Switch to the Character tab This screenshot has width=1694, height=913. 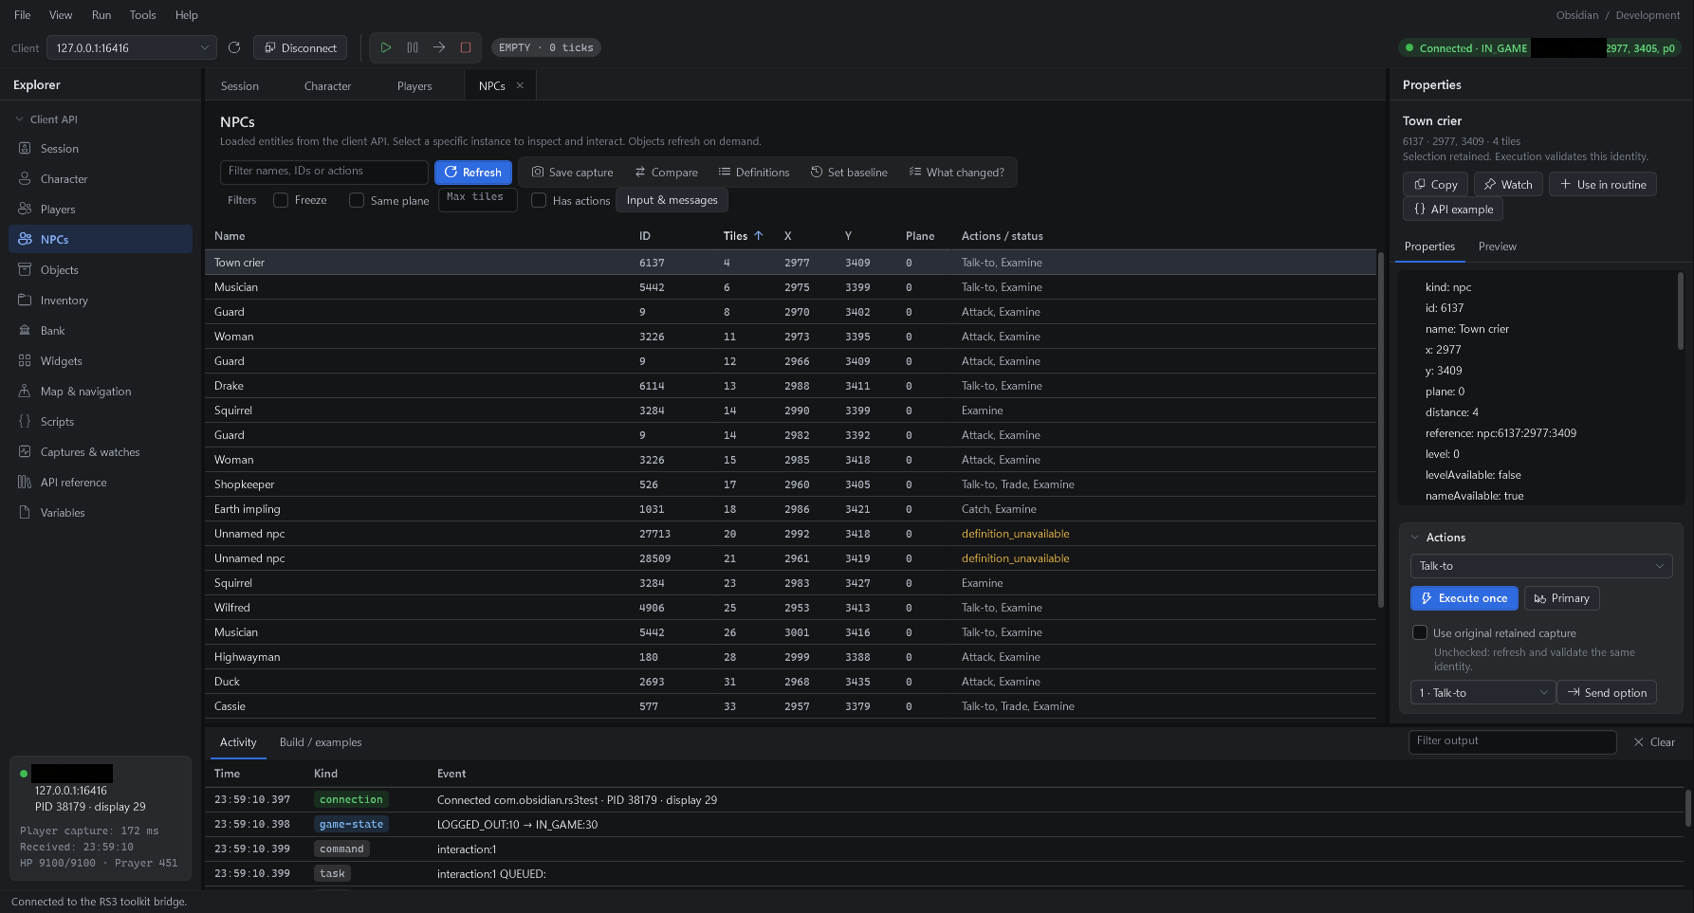[x=327, y=86]
